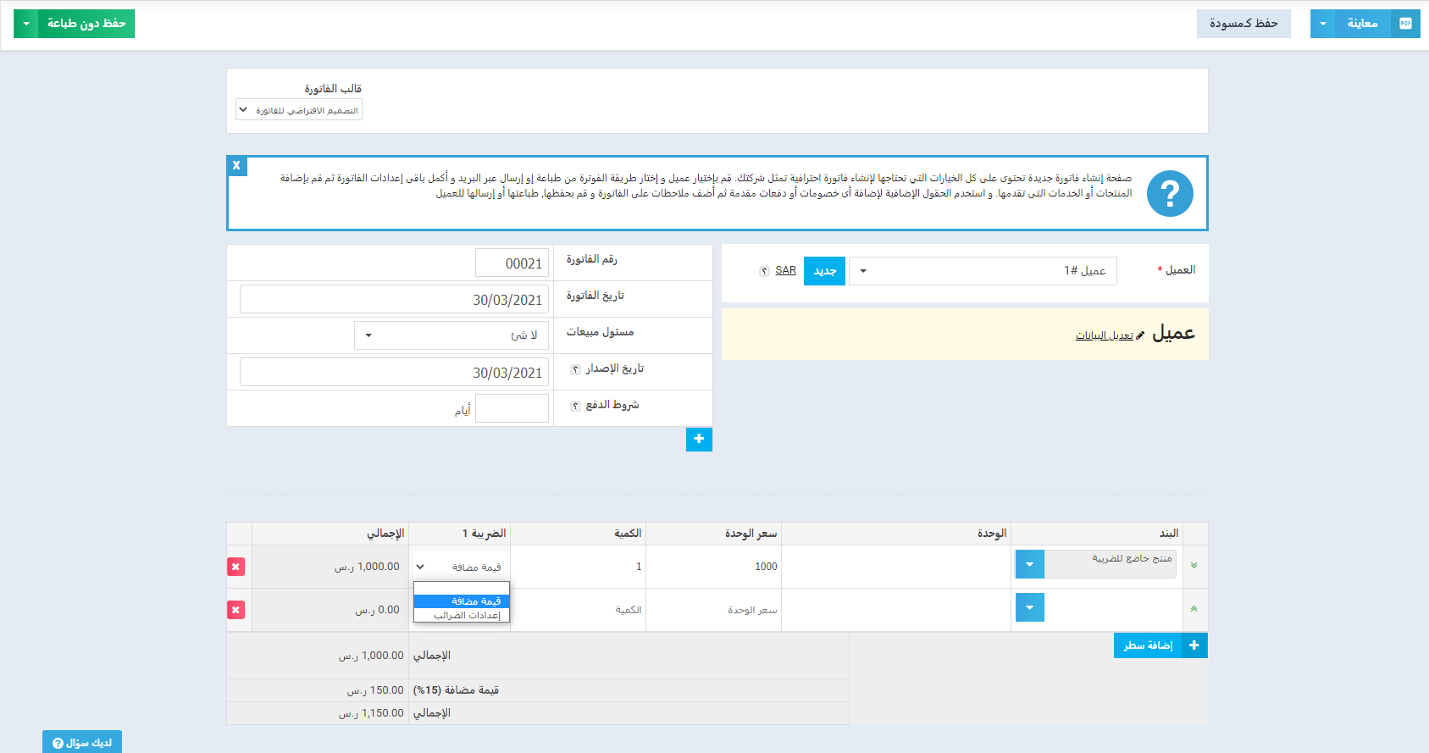Delete the first invoice item row
This screenshot has width=1429, height=753.
tap(235, 567)
